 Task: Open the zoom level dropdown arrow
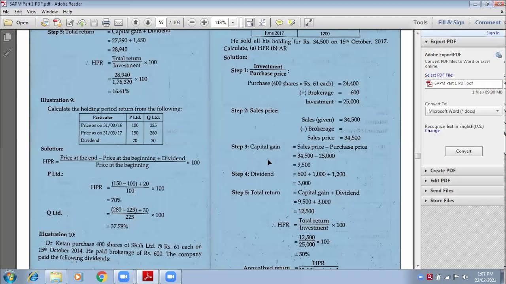233,22
